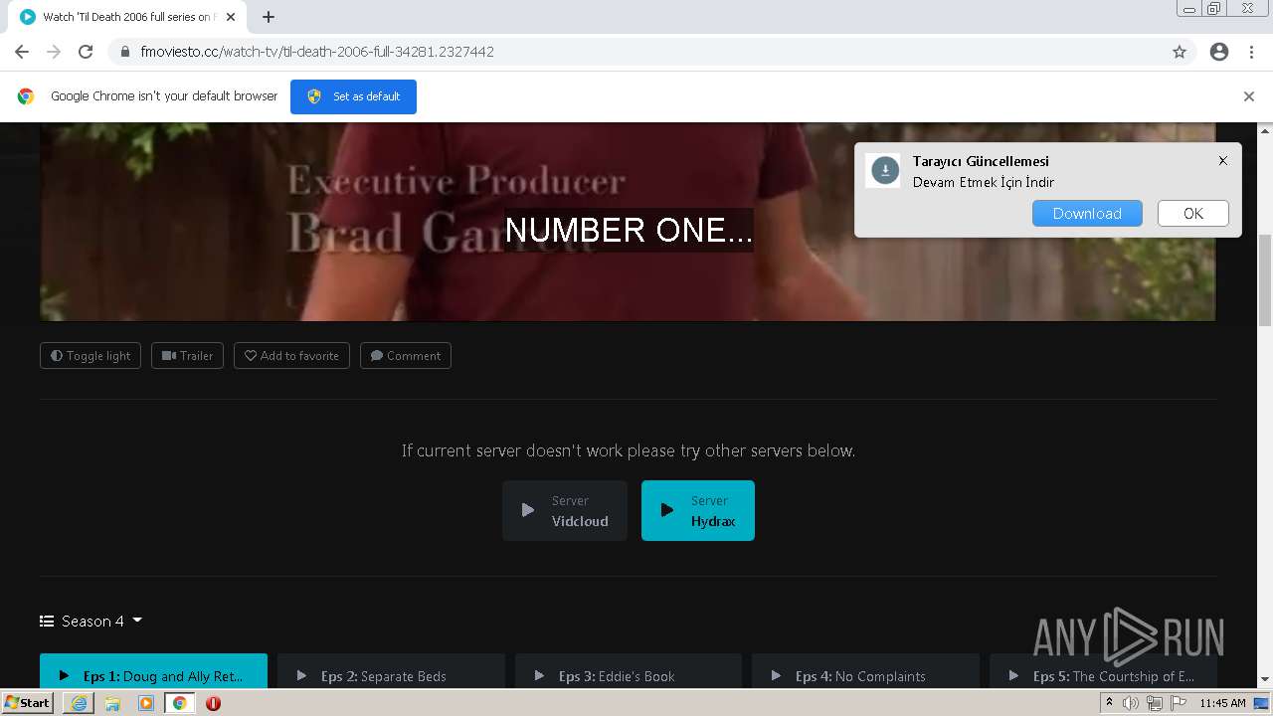Open the Comment section
This screenshot has width=1273, height=716.
coord(406,356)
